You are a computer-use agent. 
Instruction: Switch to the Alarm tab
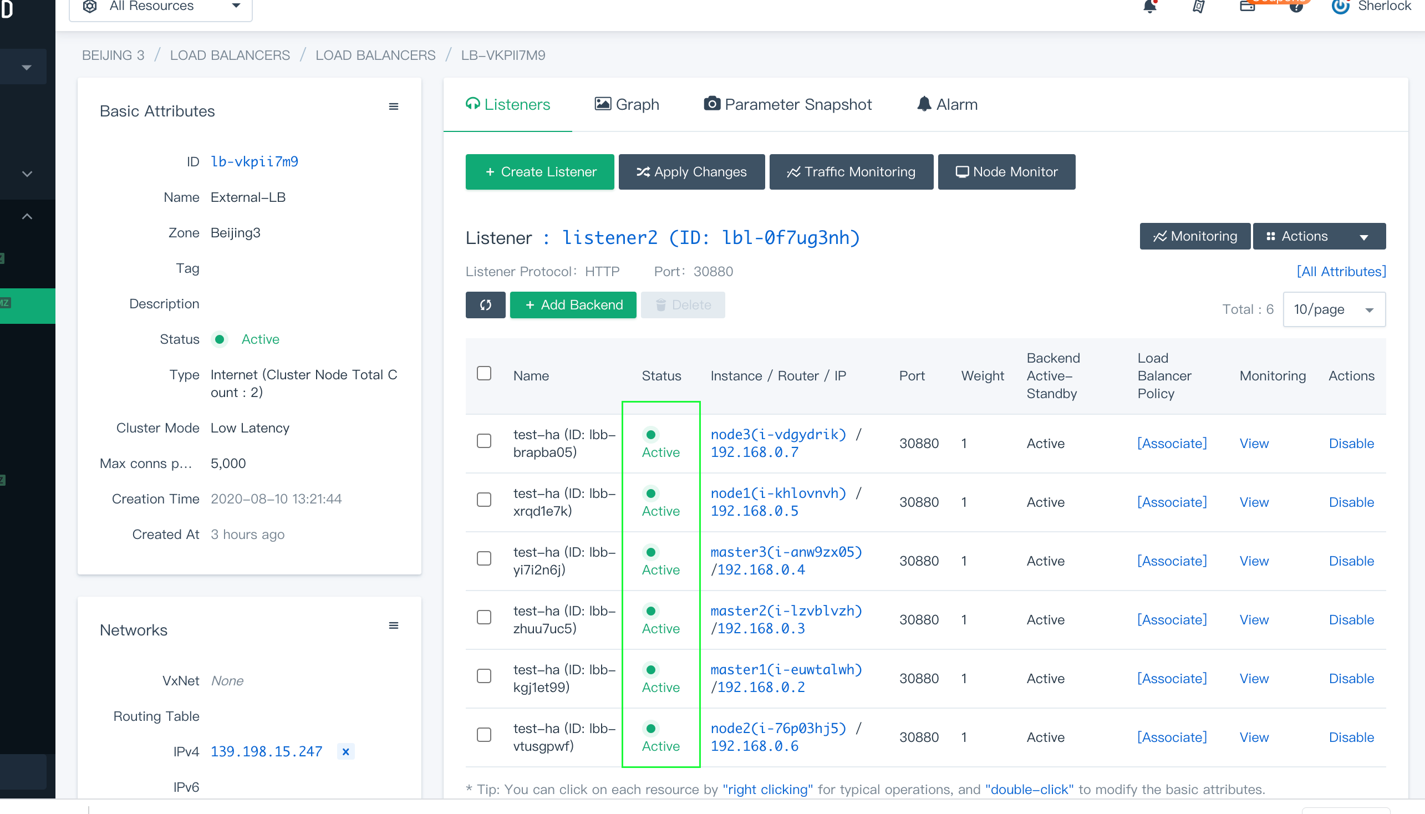[946, 104]
